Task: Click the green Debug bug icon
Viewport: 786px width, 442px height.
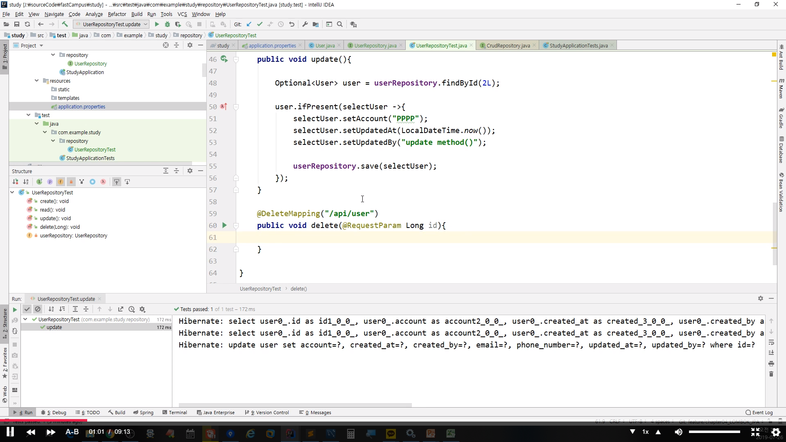Action: [167, 25]
